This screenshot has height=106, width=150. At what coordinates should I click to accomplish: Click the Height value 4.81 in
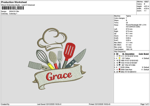pyautogui.click(x=146, y=6)
